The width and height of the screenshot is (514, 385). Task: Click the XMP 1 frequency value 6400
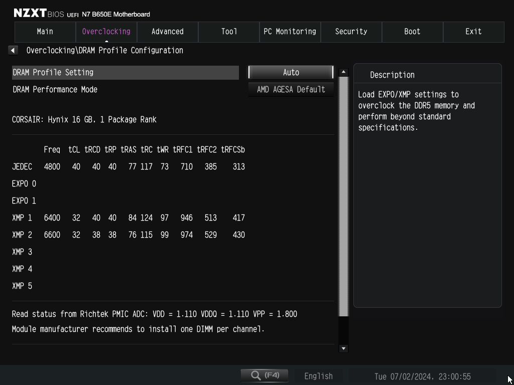52,218
